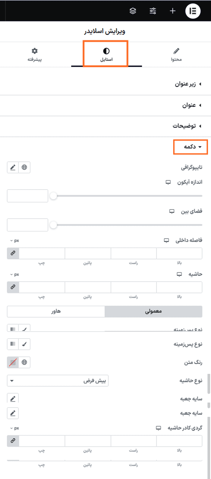Open the Navigator panel from top bar
Viewport: 211px width, 479px height.
point(133,11)
